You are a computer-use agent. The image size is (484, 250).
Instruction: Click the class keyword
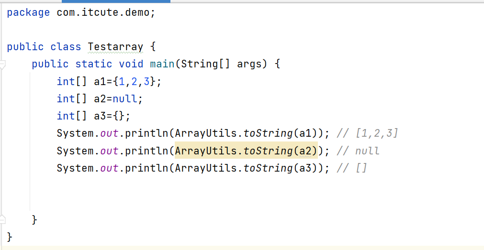pos(66,47)
